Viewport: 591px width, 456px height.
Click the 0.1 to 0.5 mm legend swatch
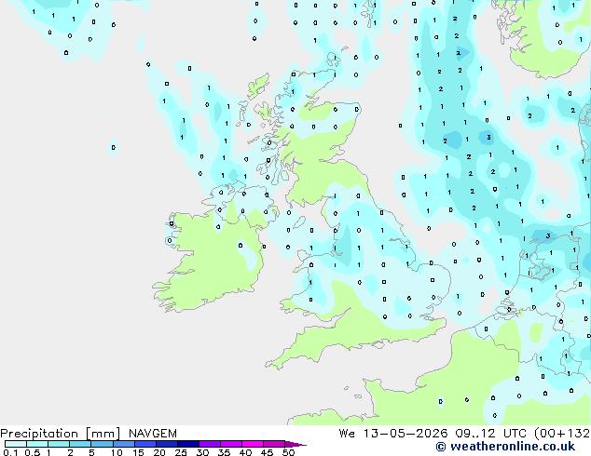click(x=16, y=444)
